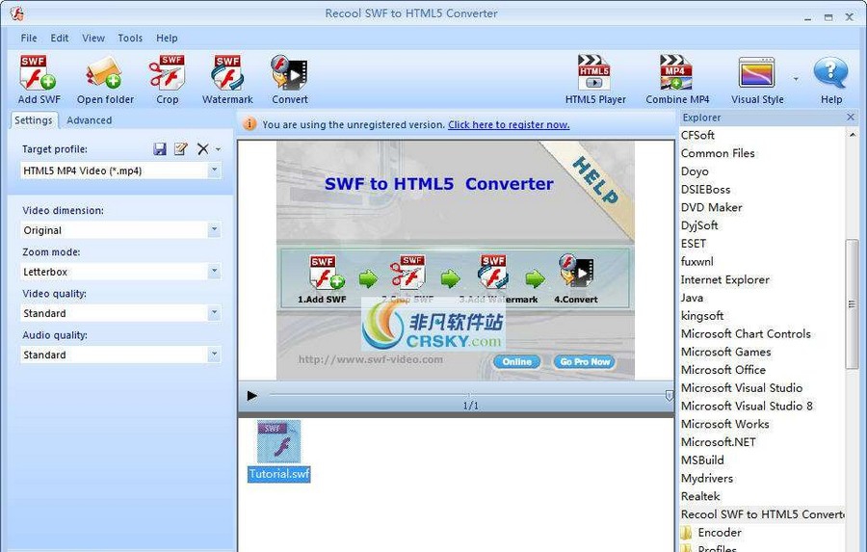Select Common Files in Explorer
867x552 pixels.
(717, 153)
